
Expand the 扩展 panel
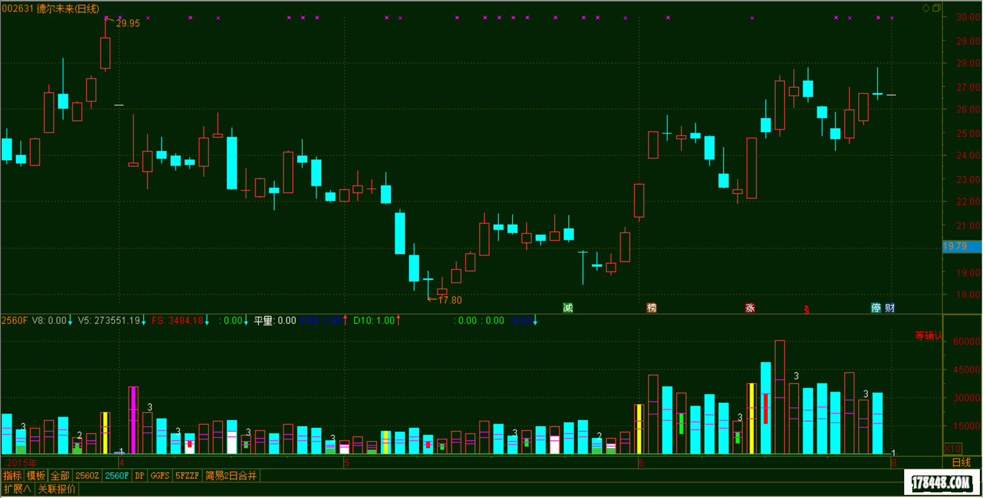(x=17, y=489)
